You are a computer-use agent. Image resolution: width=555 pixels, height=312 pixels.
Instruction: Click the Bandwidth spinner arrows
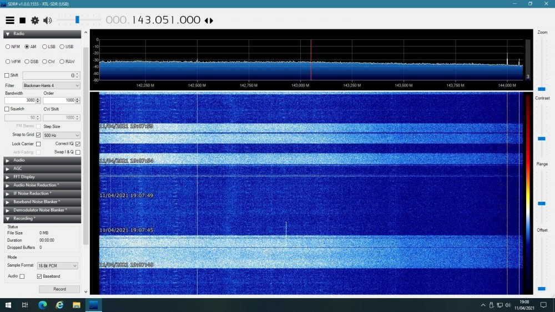(x=38, y=100)
